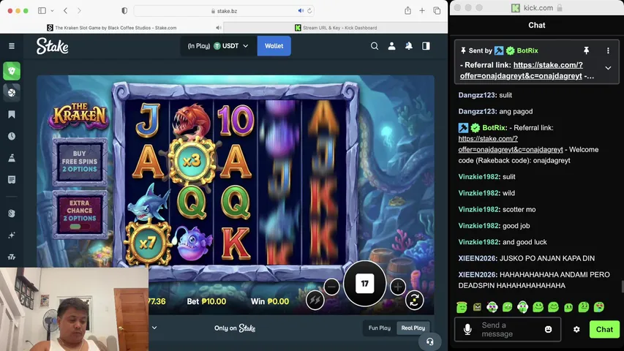This screenshot has width=624, height=351.
Task: Reload the page in Safari
Action: (309, 11)
